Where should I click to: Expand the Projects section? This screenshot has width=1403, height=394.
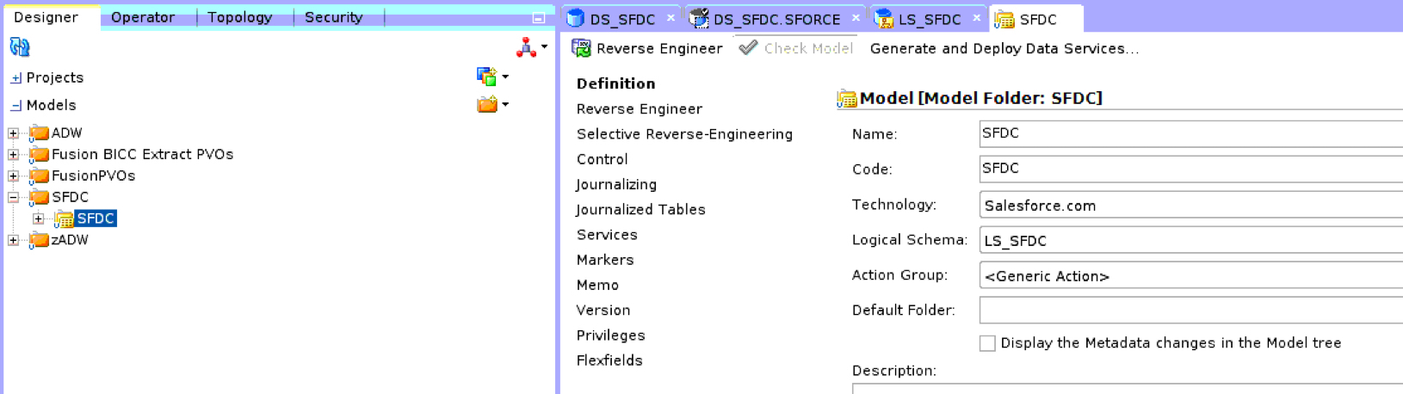15,78
